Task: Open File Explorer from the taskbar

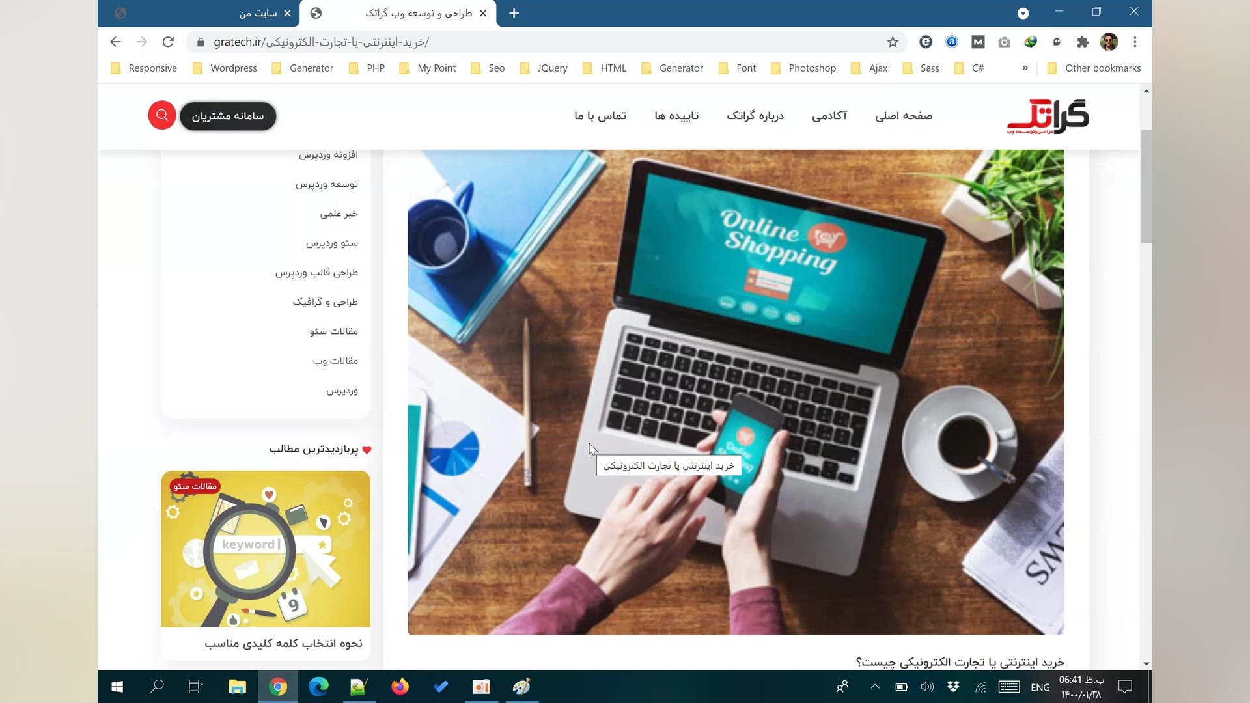Action: coord(237,687)
